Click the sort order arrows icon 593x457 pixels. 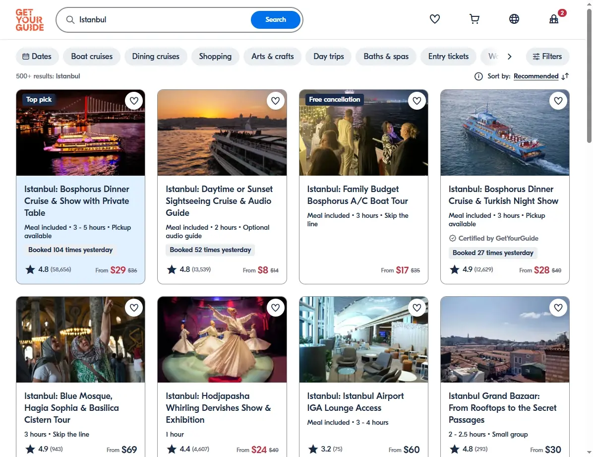coord(565,76)
